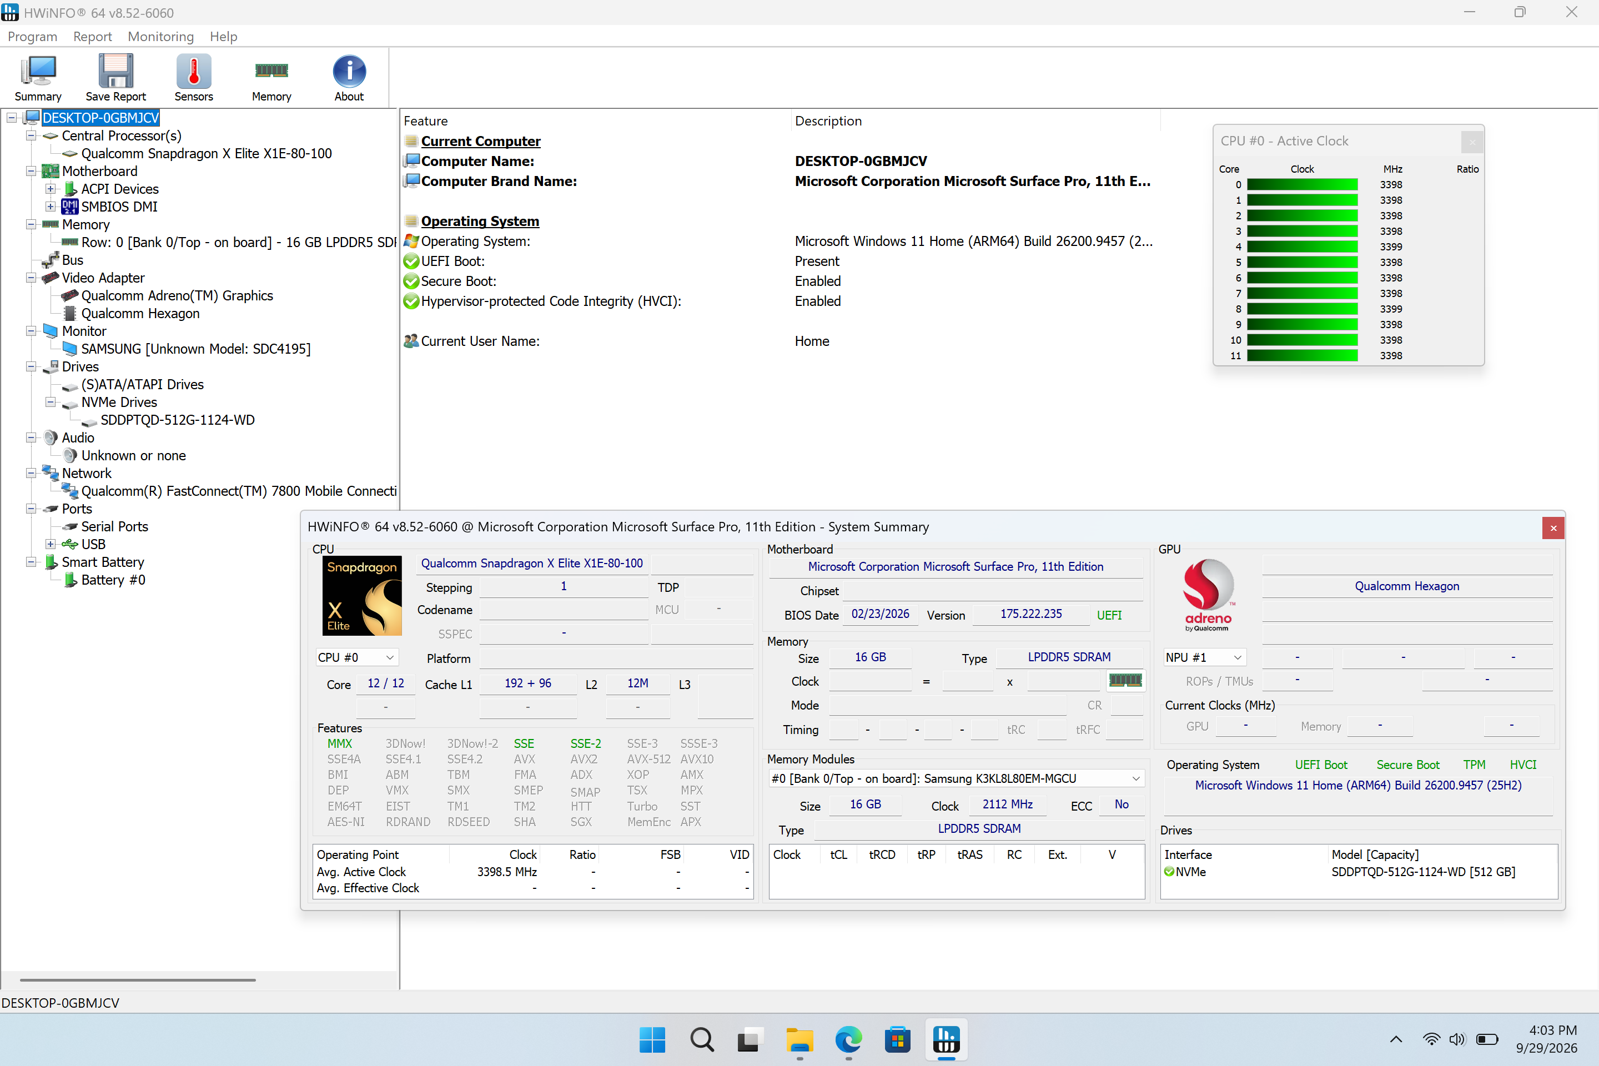The image size is (1599, 1066).
Task: Close the CPU #0 Active Clock panel
Action: [x=1472, y=142]
